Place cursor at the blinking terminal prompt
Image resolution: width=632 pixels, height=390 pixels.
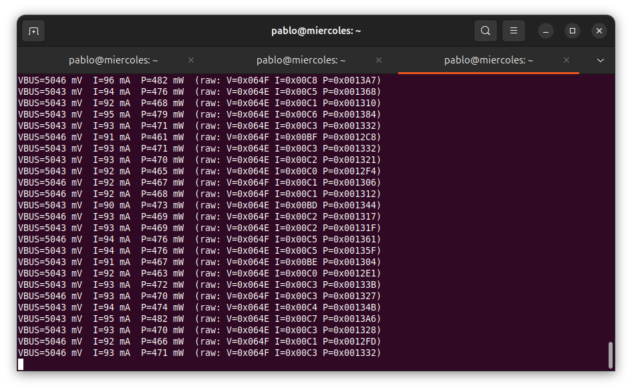pos(19,364)
